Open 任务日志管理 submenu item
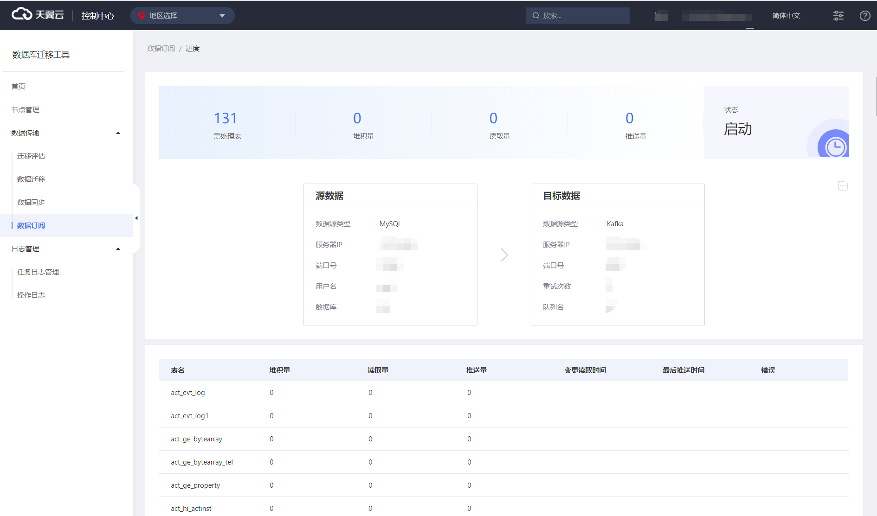 [38, 272]
